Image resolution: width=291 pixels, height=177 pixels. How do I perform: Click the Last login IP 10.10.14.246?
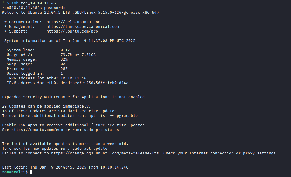pyautogui.click(x=114, y=167)
